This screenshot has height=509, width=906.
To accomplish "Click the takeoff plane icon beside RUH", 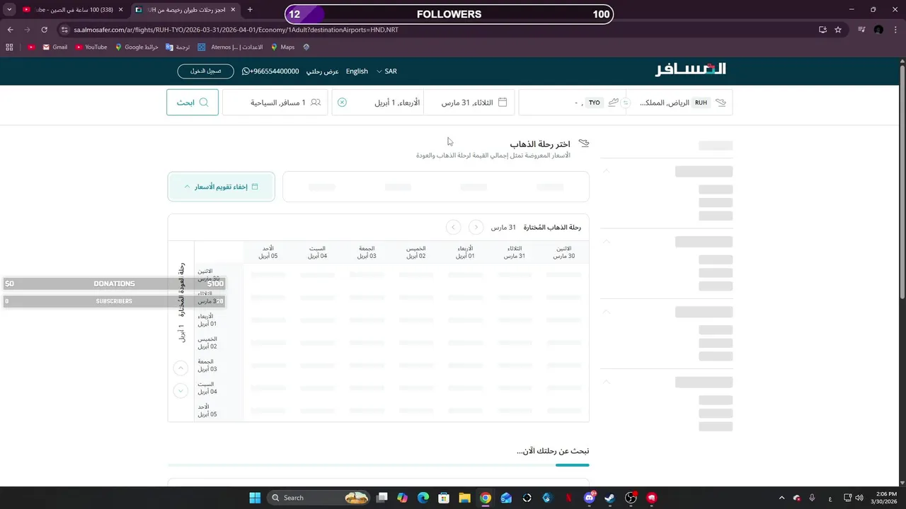I will (721, 103).
